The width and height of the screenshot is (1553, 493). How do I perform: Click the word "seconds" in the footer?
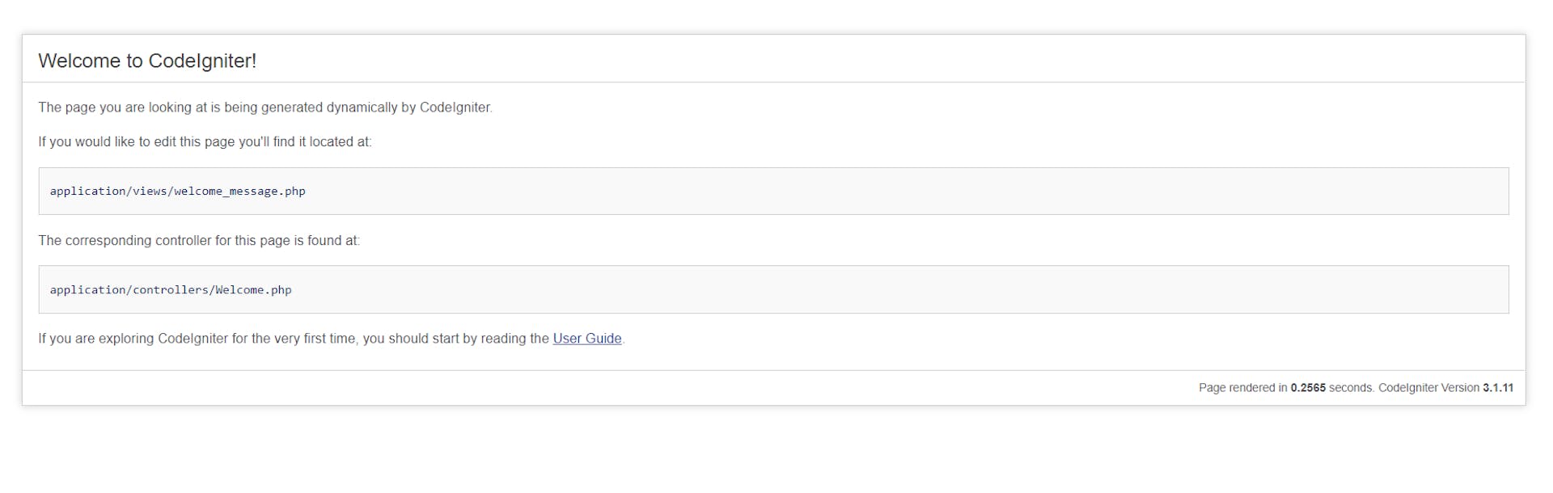(x=1350, y=388)
